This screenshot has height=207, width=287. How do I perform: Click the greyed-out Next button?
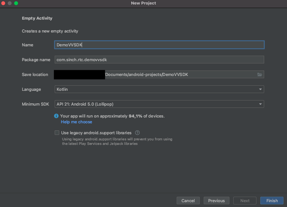245,201
